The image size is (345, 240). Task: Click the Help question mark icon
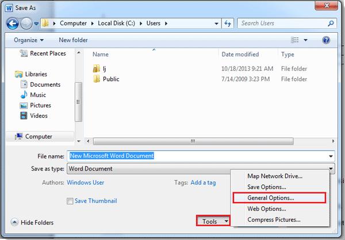(326, 40)
